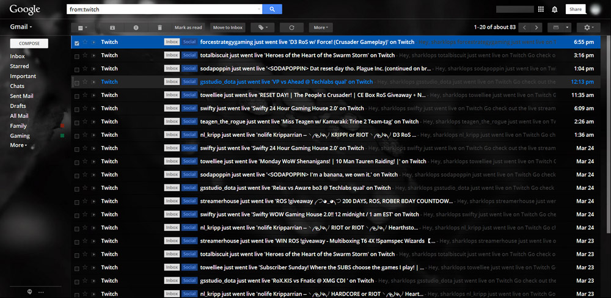Open the All Mail folder
The width and height of the screenshot is (611, 298).
tap(19, 116)
